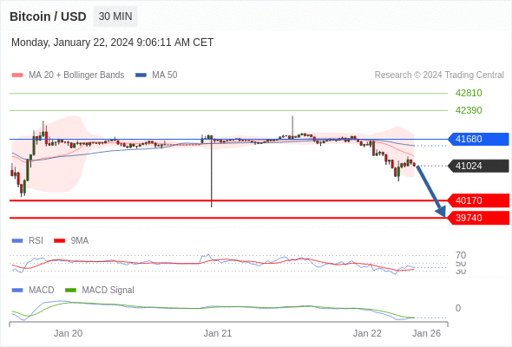Click the MACD Signal green legend swatch
The image size is (512, 347).
click(x=70, y=291)
